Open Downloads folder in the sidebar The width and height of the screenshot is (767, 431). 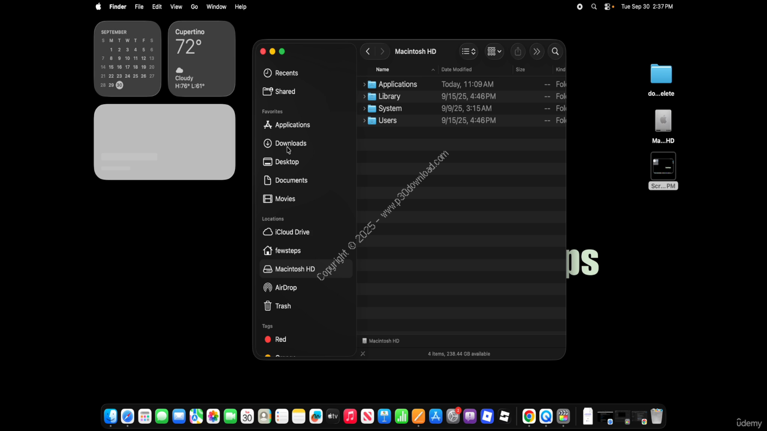point(290,144)
